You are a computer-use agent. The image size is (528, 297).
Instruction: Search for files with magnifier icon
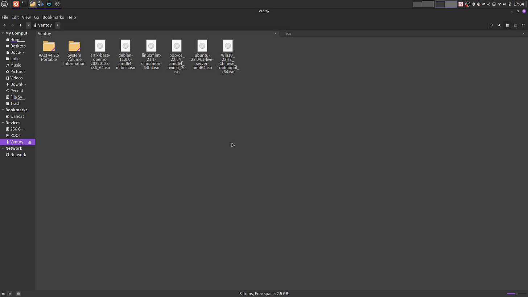pyautogui.click(x=499, y=25)
